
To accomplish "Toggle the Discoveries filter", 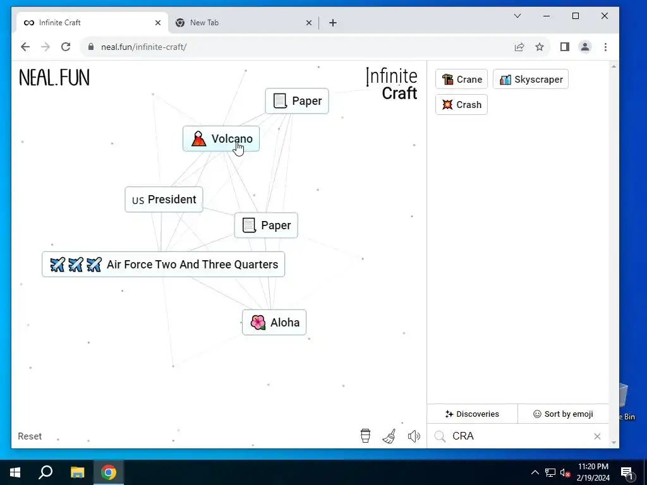I will (x=473, y=414).
